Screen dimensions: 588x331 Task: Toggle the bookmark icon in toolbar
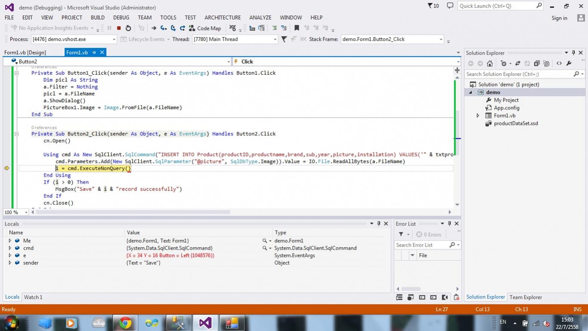click(x=297, y=28)
